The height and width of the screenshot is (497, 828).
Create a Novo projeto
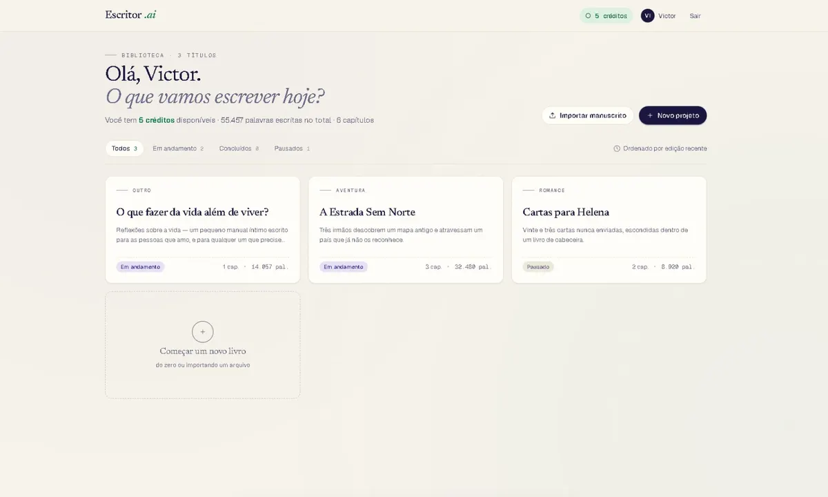click(673, 115)
